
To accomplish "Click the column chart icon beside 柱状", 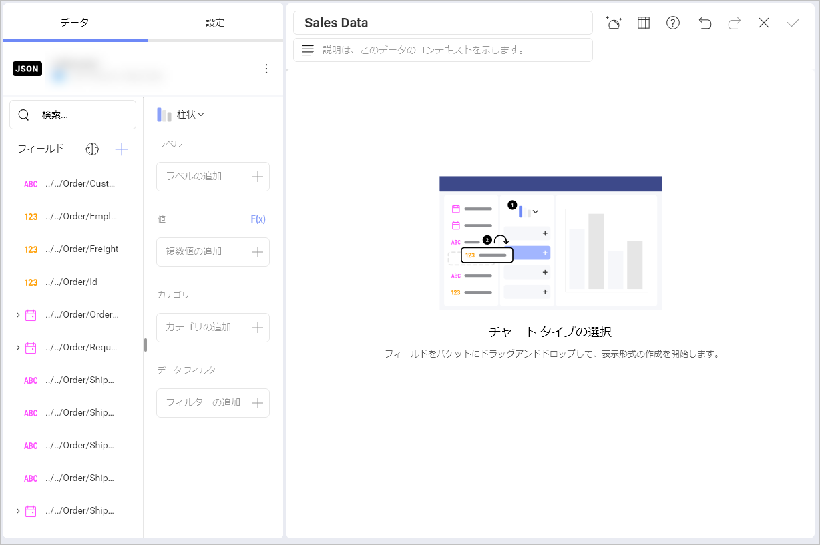I will [164, 115].
